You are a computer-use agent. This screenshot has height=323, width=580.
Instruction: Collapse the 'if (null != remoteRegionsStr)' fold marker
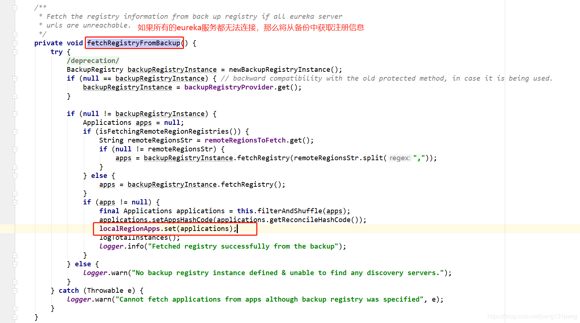(x=15, y=149)
